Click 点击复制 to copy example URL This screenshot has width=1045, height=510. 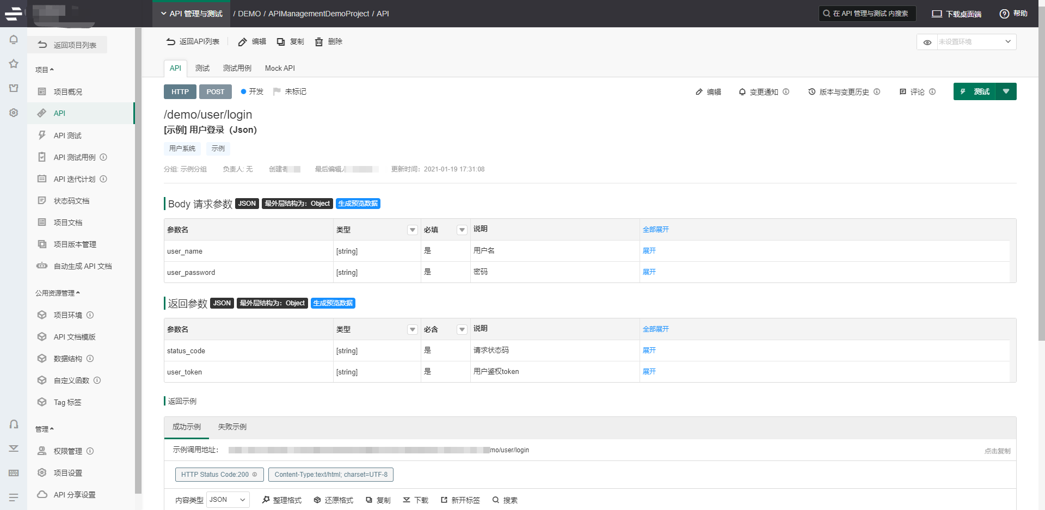tap(998, 451)
